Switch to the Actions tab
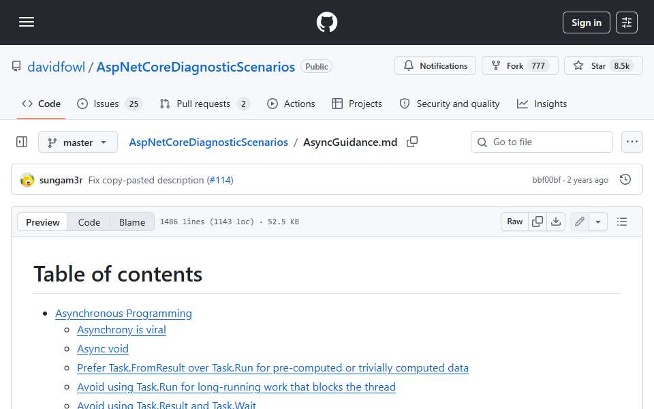The height and width of the screenshot is (409, 654). 291,104
